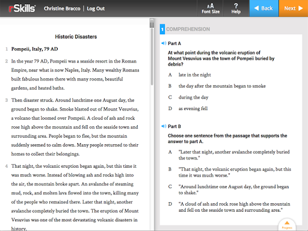Screen dimensions: 308x231
Task: Select Part A option B day after smoke
Action: point(217,86)
